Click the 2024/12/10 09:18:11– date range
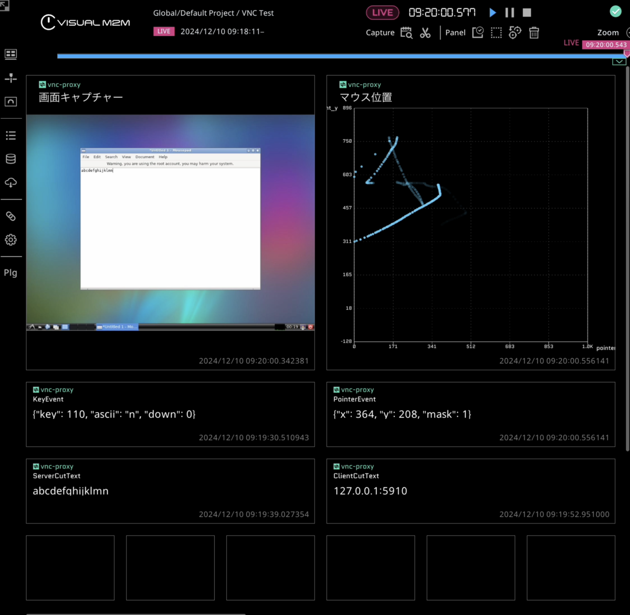The width and height of the screenshot is (630, 615). [222, 32]
